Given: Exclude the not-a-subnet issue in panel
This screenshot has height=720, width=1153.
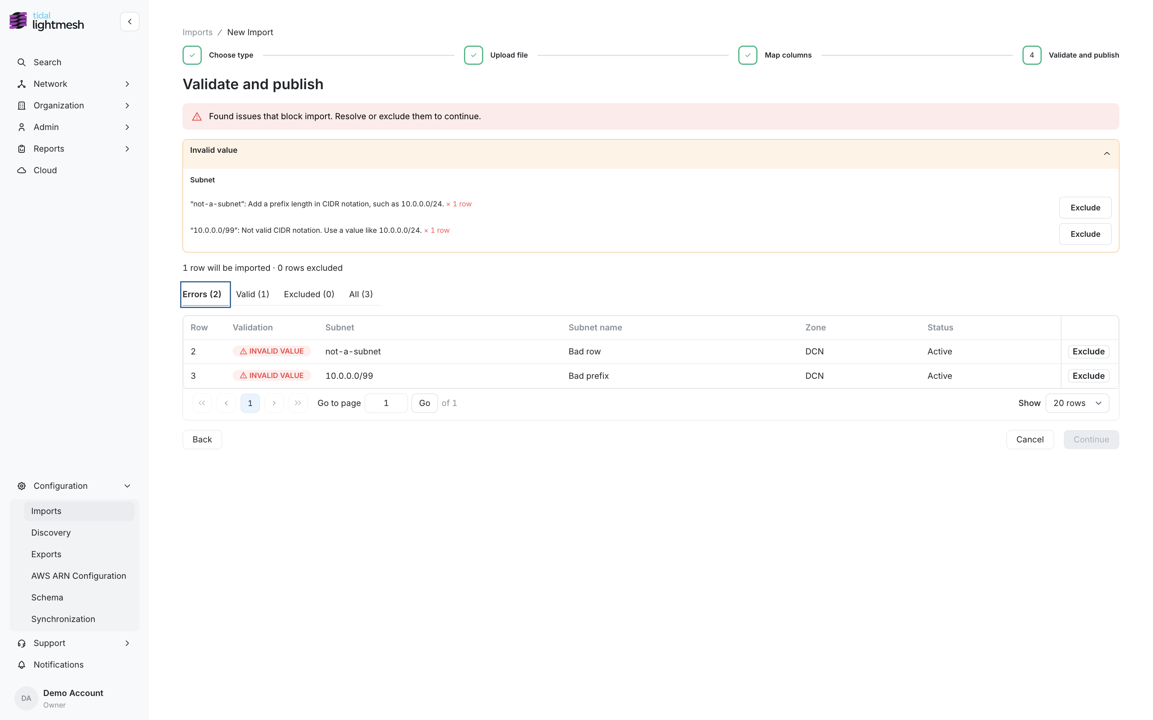Looking at the screenshot, I should [x=1085, y=208].
